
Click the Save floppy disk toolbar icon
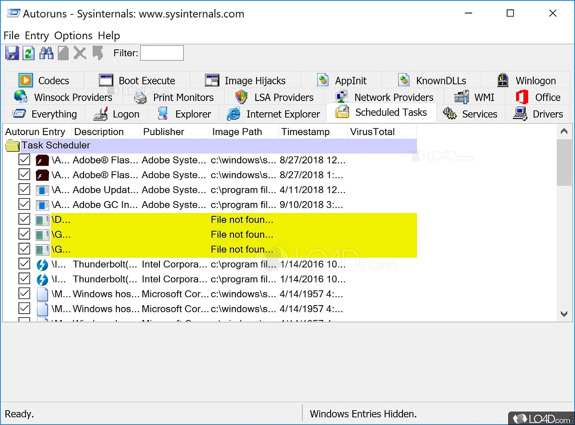point(12,53)
